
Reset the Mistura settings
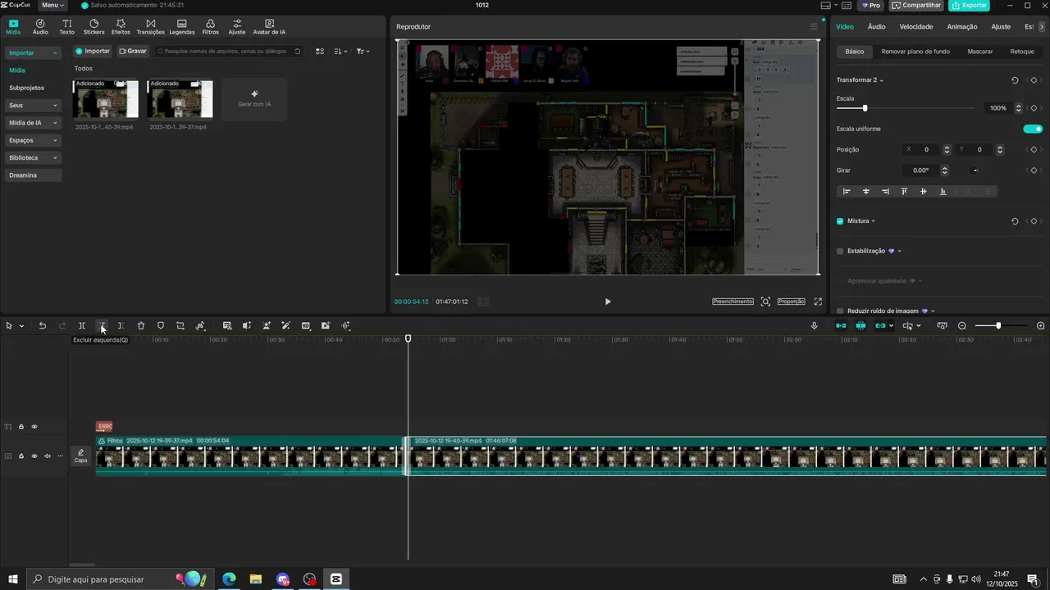click(x=1015, y=221)
